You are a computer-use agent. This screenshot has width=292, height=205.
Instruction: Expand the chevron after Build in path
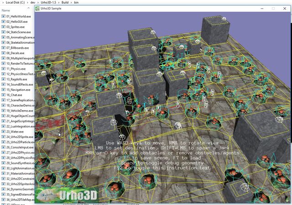[x=71, y=2]
